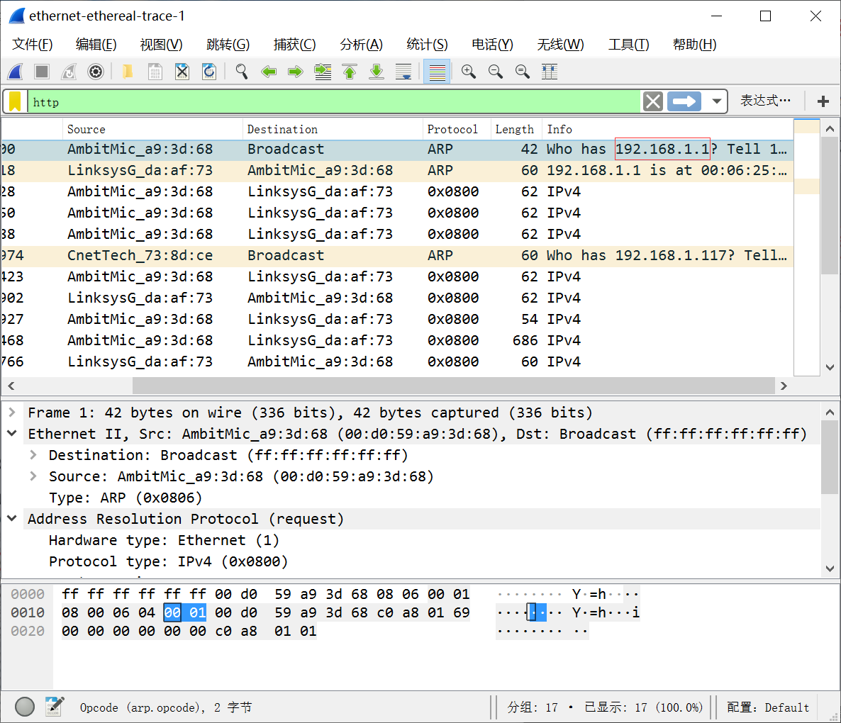
Task: Sort packets by Destination column header
Action: pos(333,129)
